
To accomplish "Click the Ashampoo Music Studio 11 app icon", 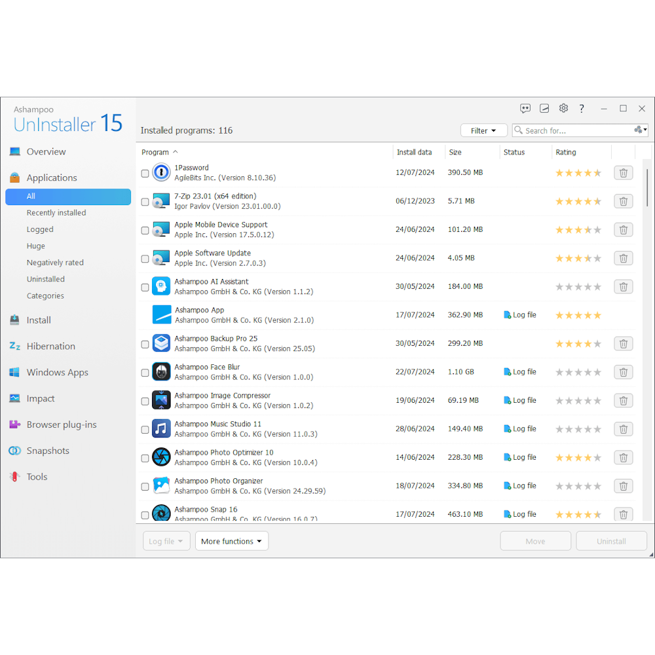I will [x=161, y=428].
